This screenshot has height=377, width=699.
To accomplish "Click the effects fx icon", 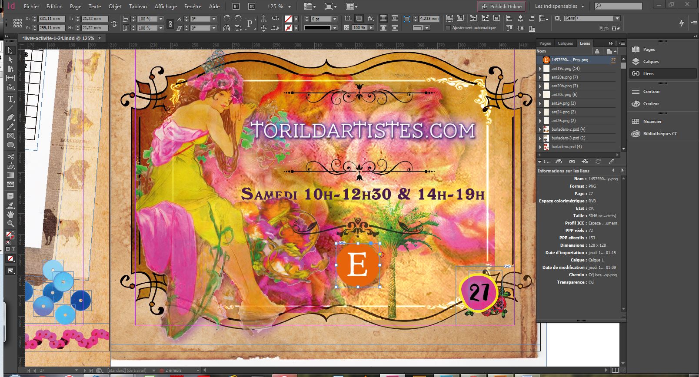I will point(371,19).
